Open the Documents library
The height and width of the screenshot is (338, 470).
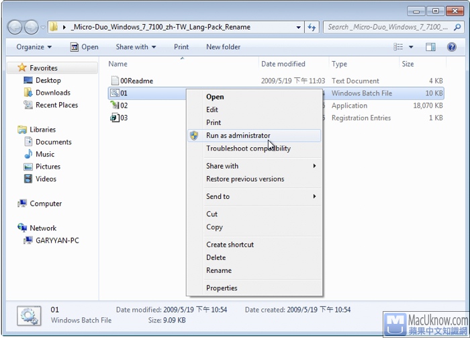[x=53, y=142]
